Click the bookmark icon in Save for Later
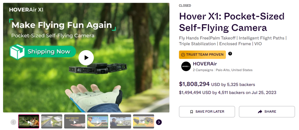 pyautogui.click(x=192, y=112)
